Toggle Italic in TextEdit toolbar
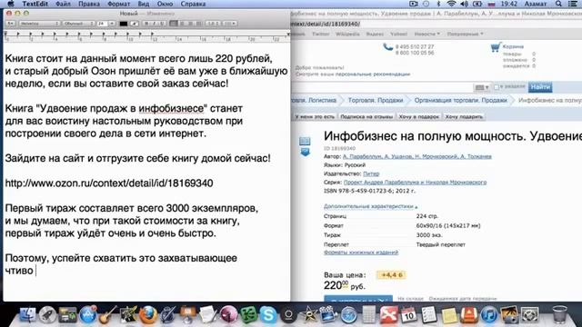 [154, 24]
